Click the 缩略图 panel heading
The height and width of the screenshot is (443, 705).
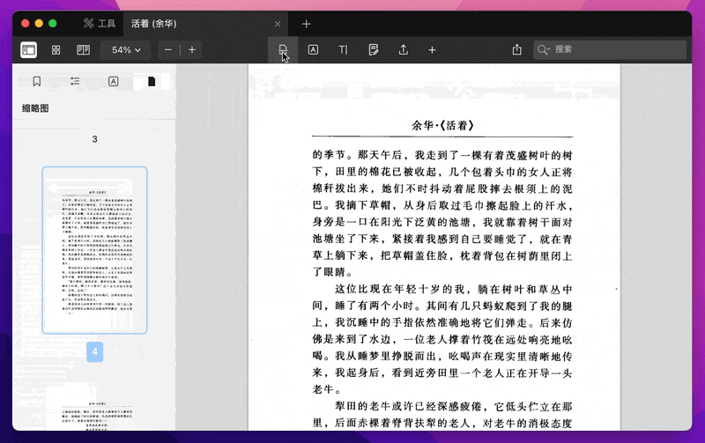35,108
